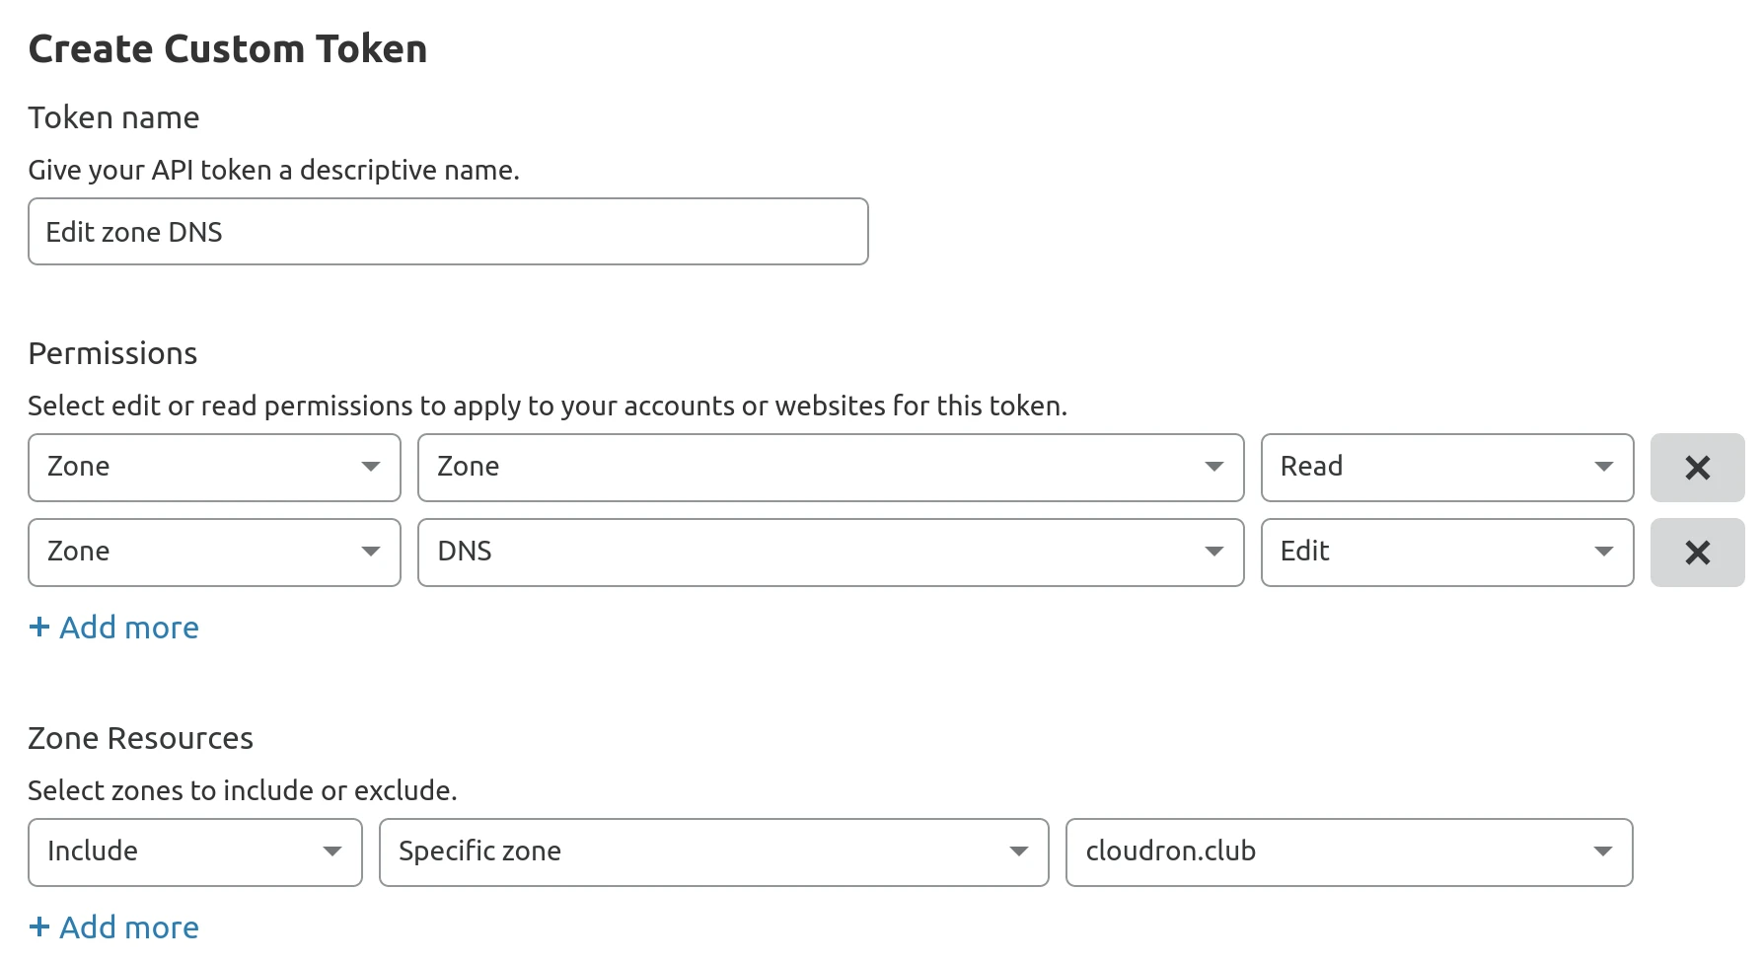Open the Zone permission type dropdown in first row
1762x963 pixels.
tap(831, 468)
